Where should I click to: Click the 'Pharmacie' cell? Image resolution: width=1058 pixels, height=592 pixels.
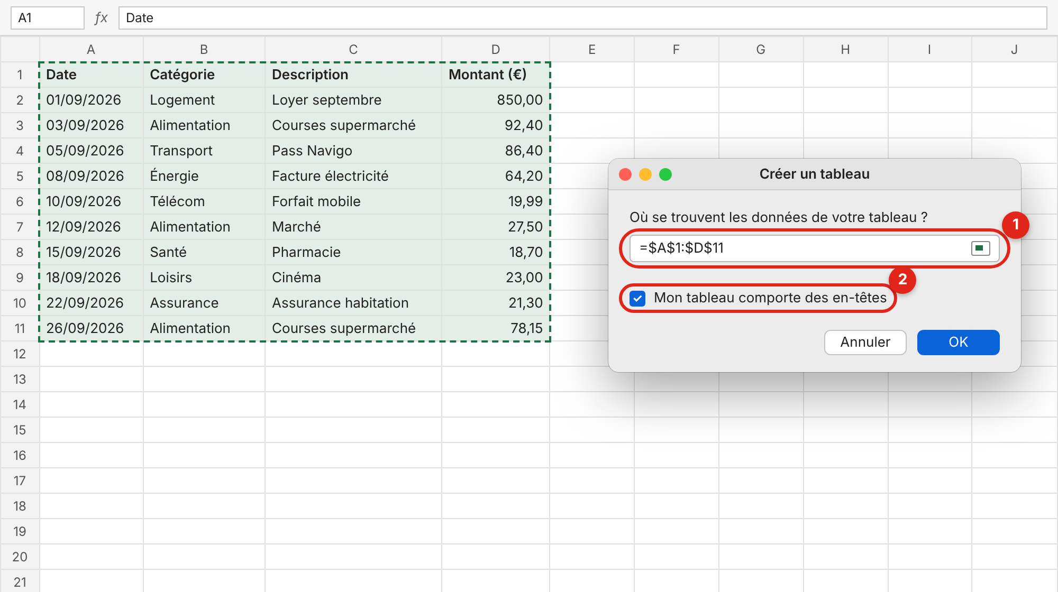tap(353, 252)
